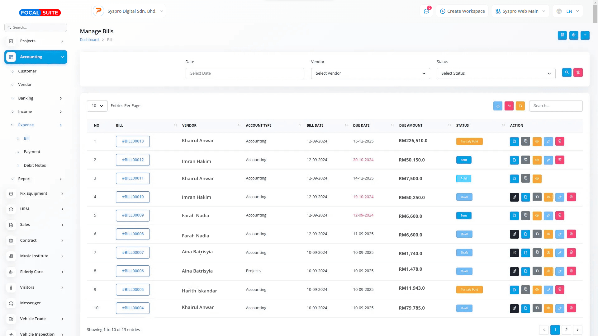This screenshot has width=598, height=336.
Task: Change entries per page dropdown
Action: click(x=97, y=106)
